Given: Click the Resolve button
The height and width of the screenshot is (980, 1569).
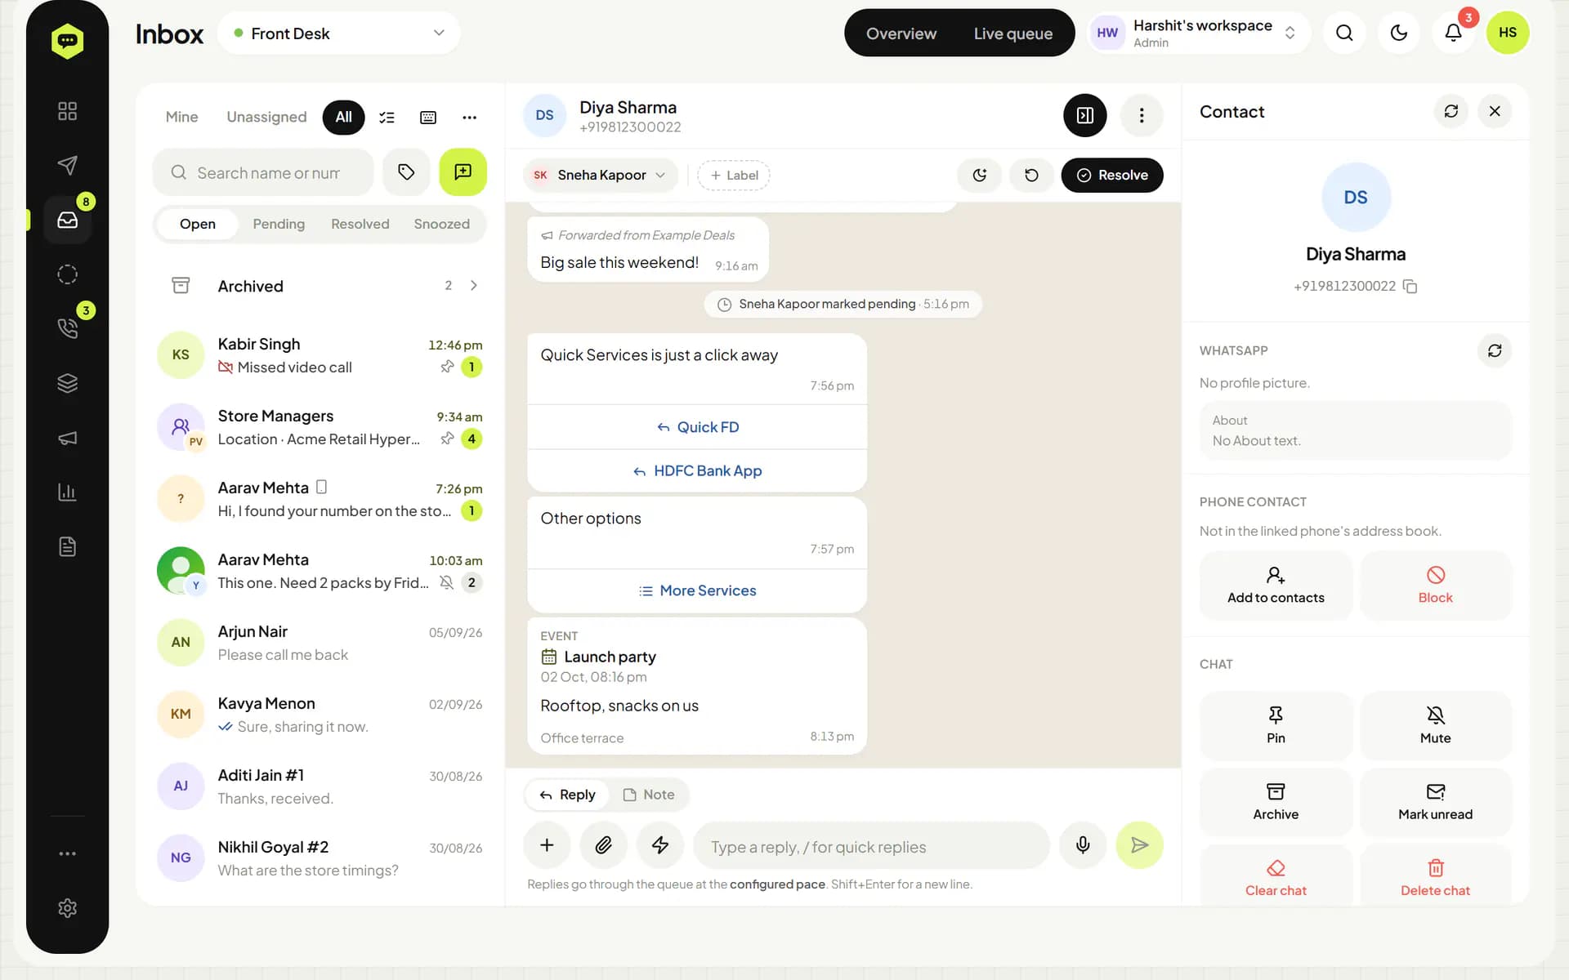Looking at the screenshot, I should coord(1111,175).
